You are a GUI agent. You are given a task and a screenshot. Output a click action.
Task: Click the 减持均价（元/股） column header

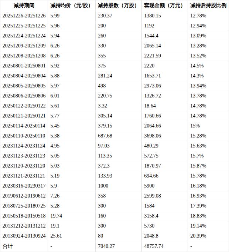(71, 6)
